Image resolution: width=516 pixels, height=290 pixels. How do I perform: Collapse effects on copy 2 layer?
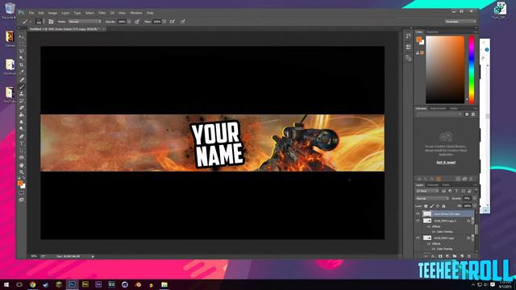472,221
